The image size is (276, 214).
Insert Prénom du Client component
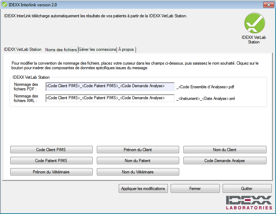[138, 150]
